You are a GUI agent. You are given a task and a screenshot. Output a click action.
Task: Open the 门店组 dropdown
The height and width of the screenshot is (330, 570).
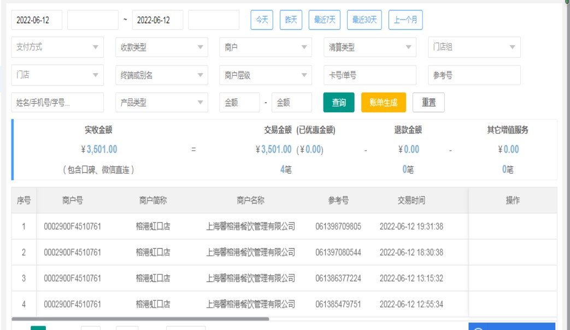(474, 47)
